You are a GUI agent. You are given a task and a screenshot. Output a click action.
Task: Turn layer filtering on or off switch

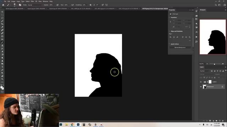point(226,71)
